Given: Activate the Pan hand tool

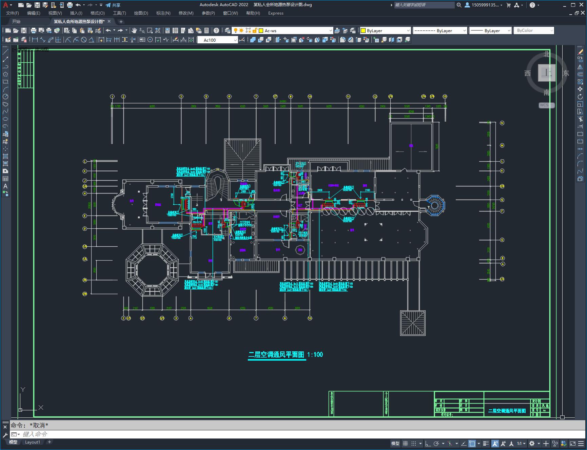Looking at the screenshot, I should point(134,30).
